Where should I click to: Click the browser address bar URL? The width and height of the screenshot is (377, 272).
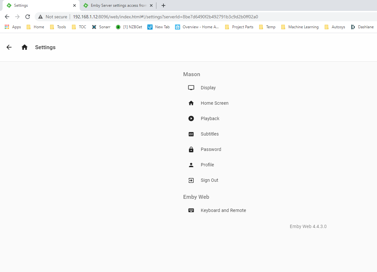pos(165,17)
